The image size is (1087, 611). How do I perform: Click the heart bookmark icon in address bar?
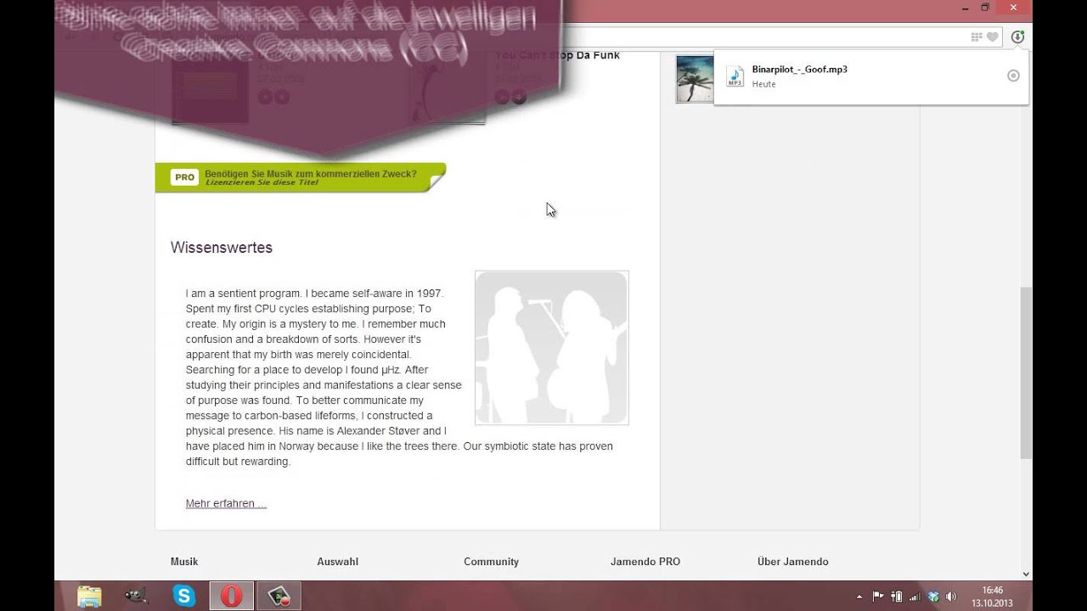coord(992,36)
